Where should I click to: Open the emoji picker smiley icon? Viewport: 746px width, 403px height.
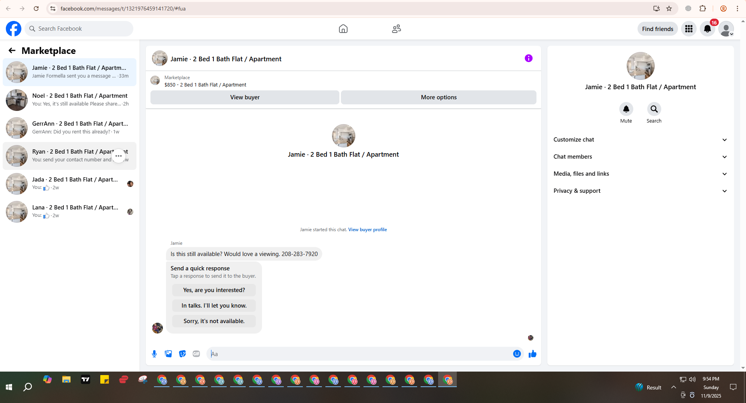click(x=517, y=354)
